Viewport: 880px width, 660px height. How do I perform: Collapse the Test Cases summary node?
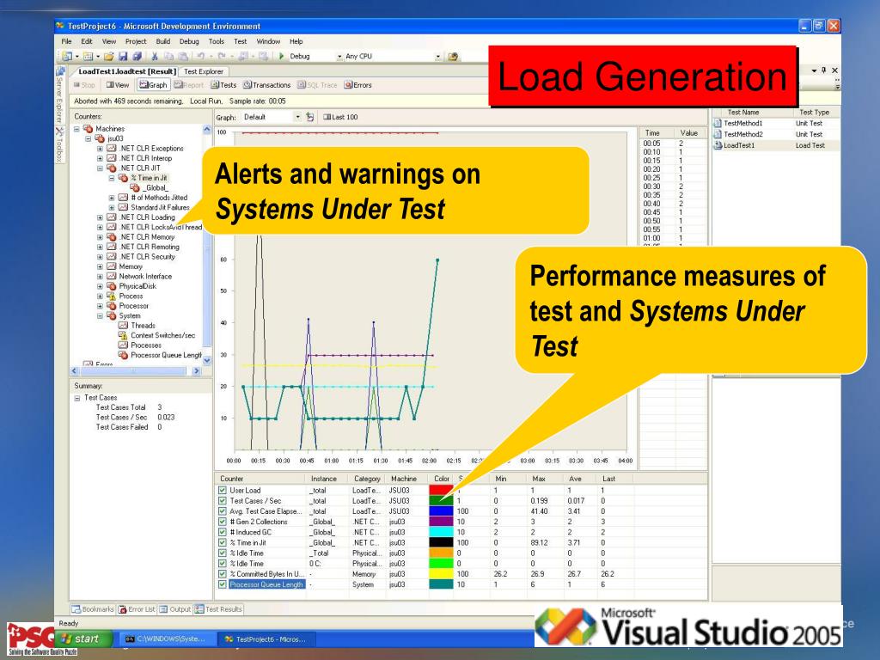click(76, 398)
